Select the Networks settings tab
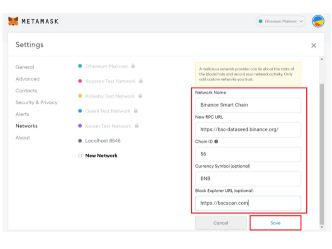This screenshot has height=249, width=332. tap(27, 126)
